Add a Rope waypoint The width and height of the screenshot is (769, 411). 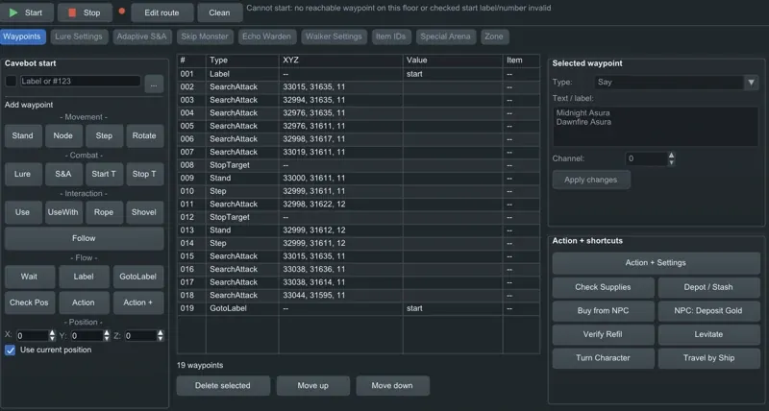tap(104, 212)
